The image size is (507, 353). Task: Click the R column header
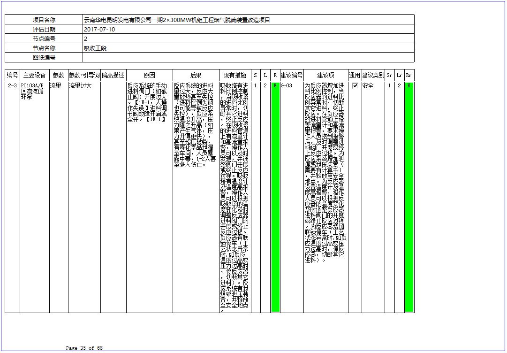[275, 75]
